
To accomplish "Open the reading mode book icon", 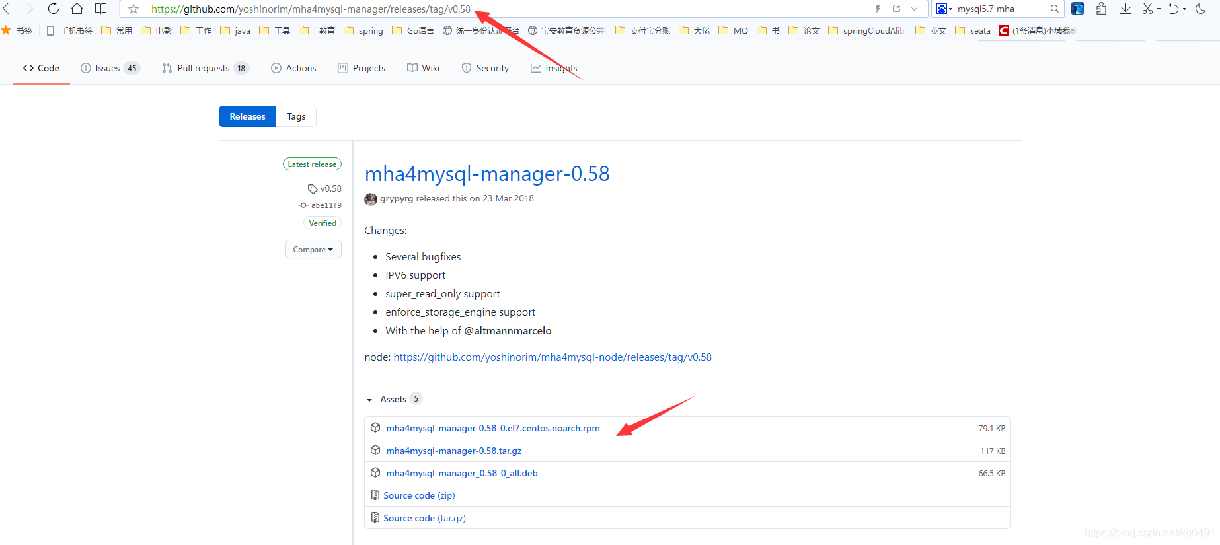I will click(x=100, y=9).
